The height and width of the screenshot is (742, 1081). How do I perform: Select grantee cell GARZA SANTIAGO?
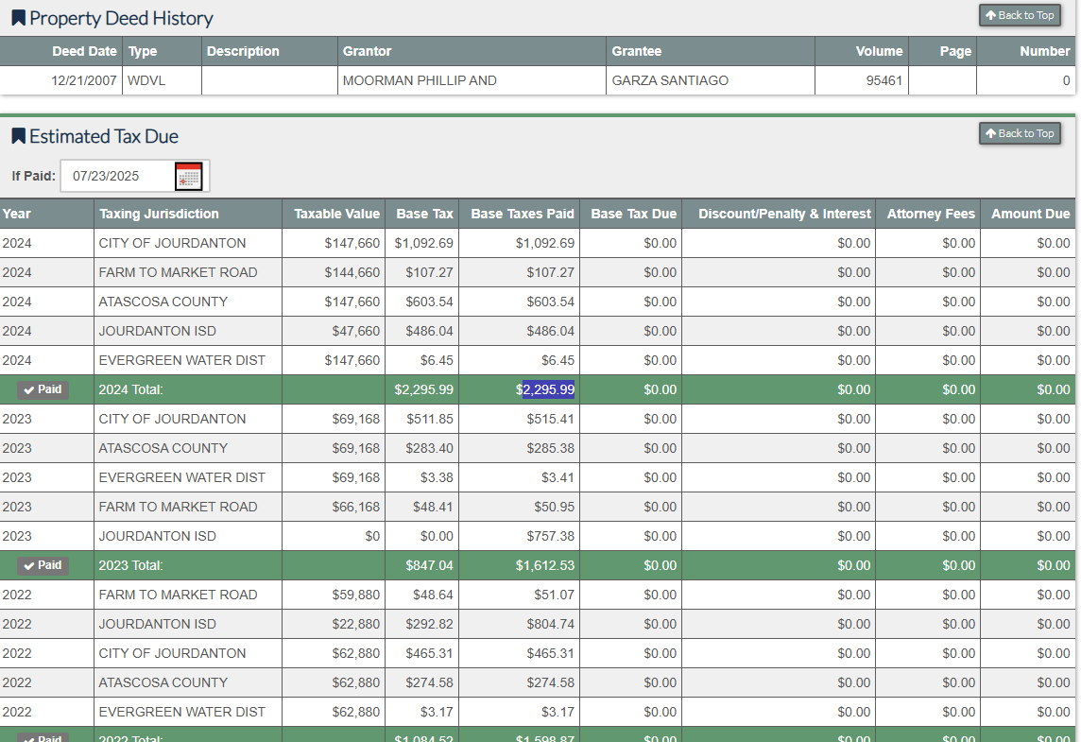670,80
